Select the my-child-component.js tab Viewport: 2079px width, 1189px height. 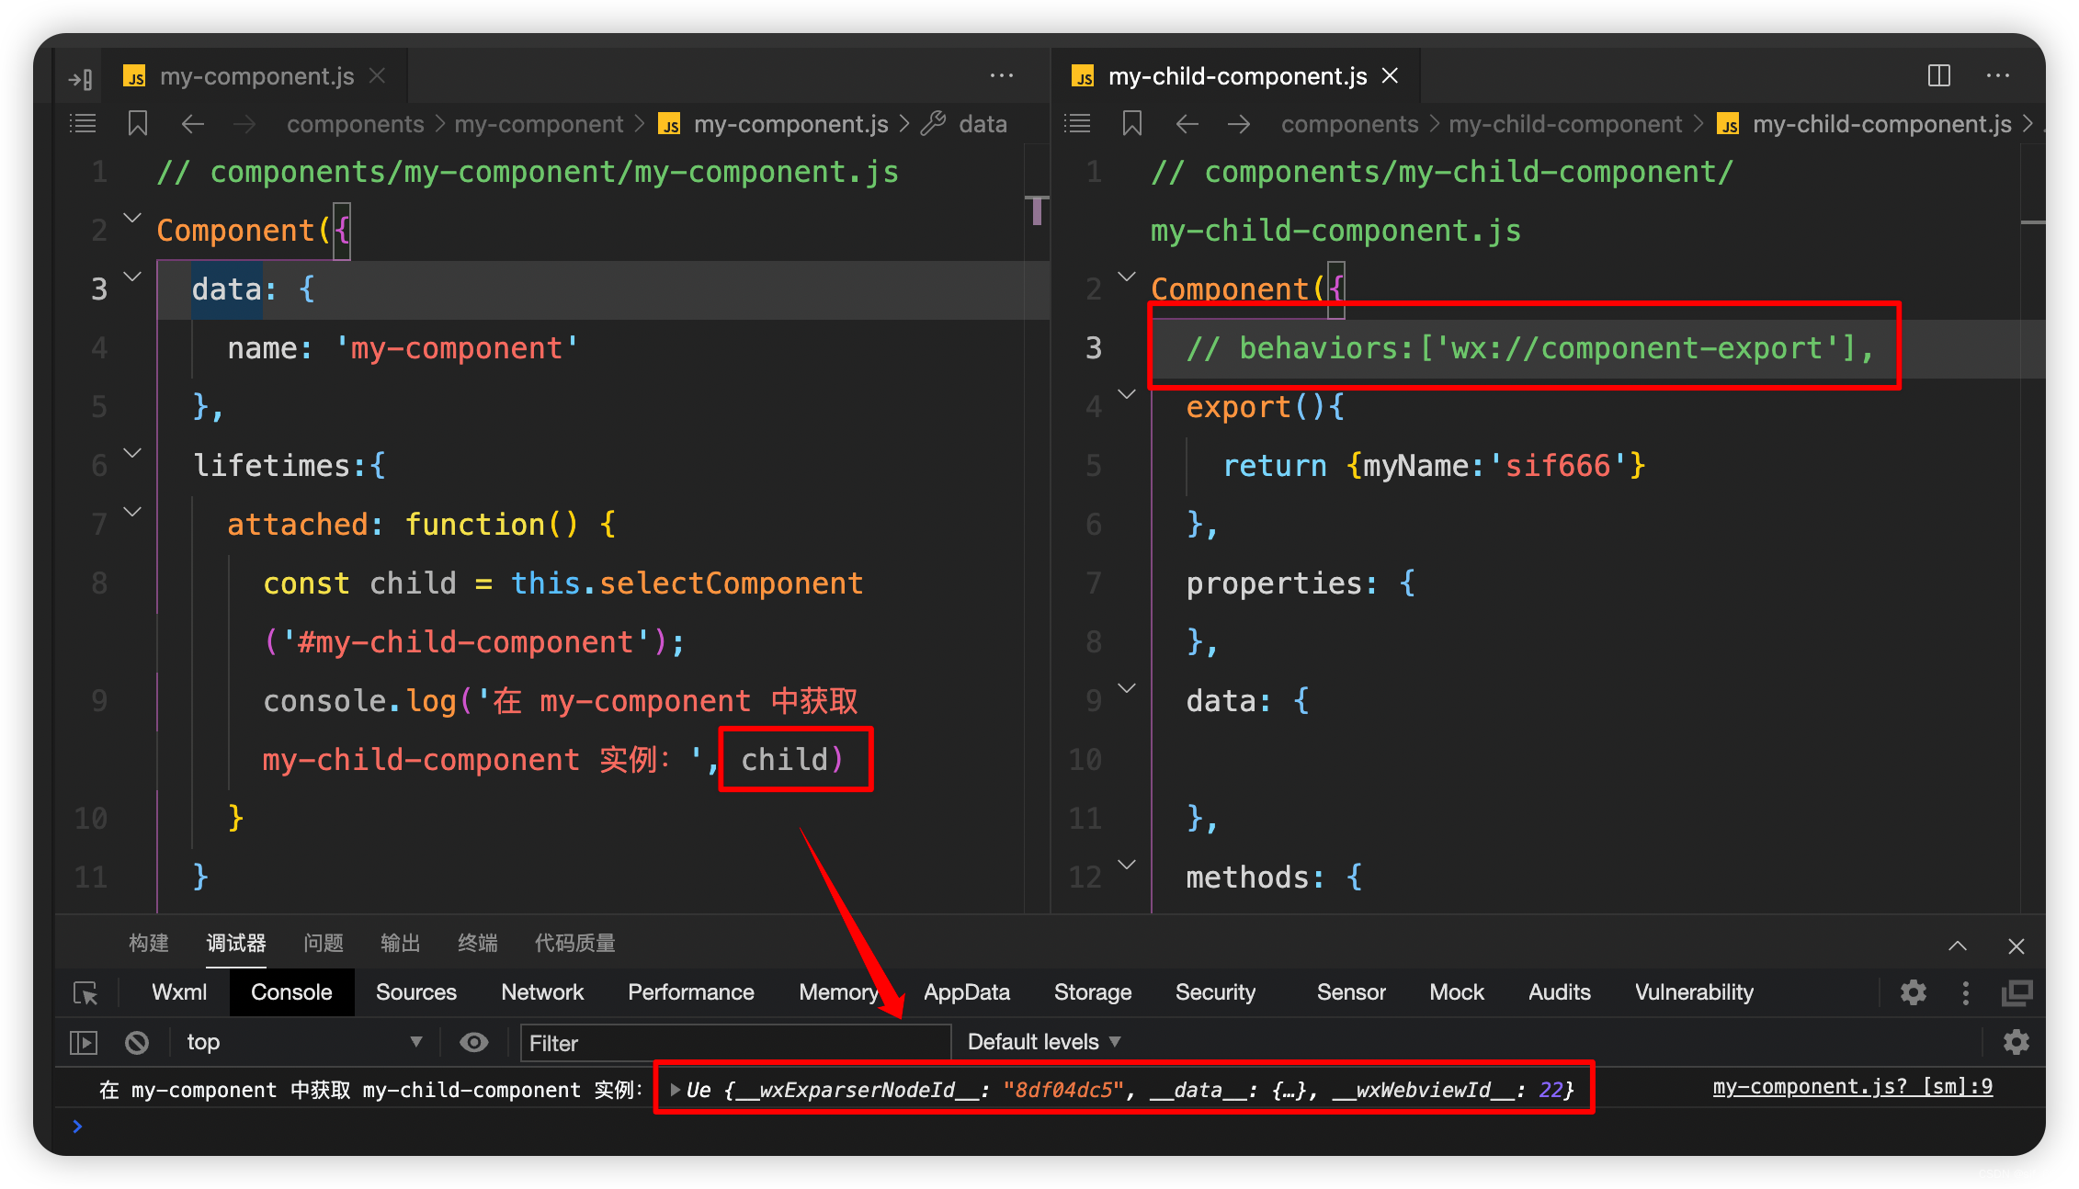pyautogui.click(x=1235, y=76)
